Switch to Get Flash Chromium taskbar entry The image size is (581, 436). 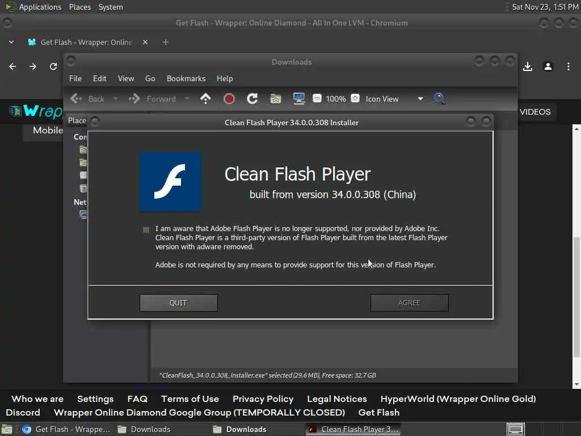[x=66, y=429]
